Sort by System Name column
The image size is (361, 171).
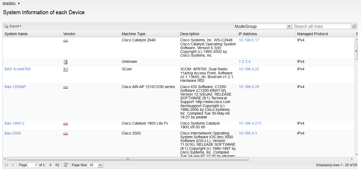(x=32, y=34)
